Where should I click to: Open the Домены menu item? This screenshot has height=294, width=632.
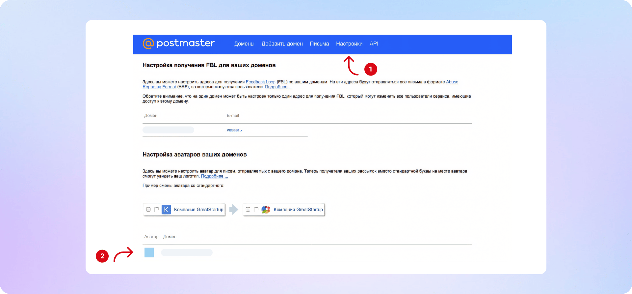click(244, 44)
